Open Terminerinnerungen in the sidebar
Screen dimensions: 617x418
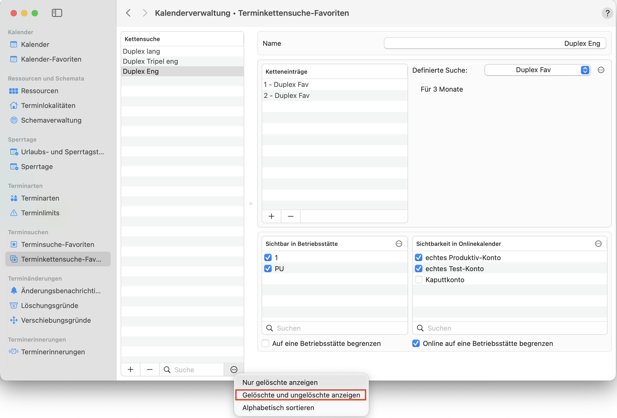[53, 352]
